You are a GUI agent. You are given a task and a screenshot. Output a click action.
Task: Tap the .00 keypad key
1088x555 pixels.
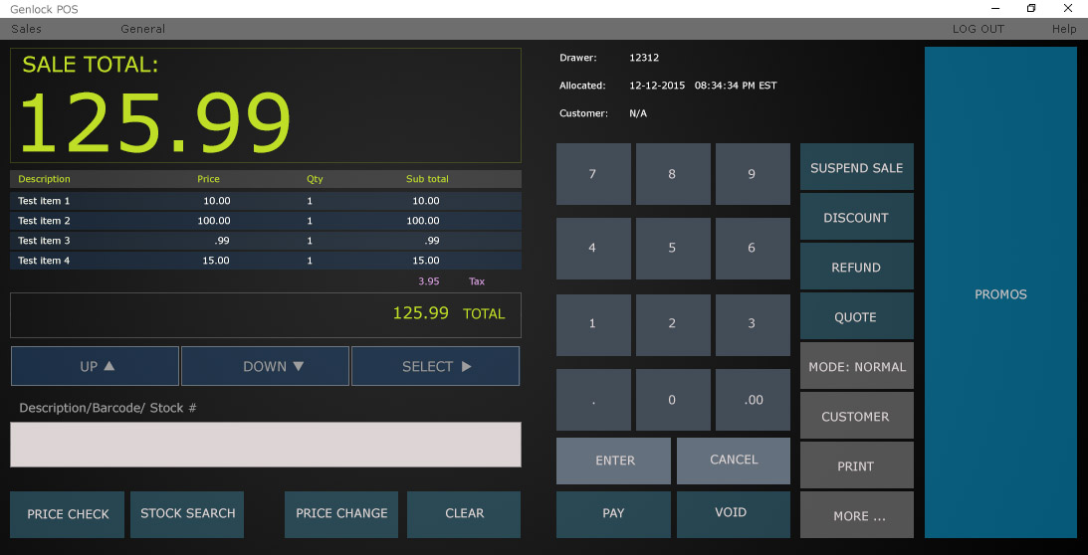click(753, 400)
